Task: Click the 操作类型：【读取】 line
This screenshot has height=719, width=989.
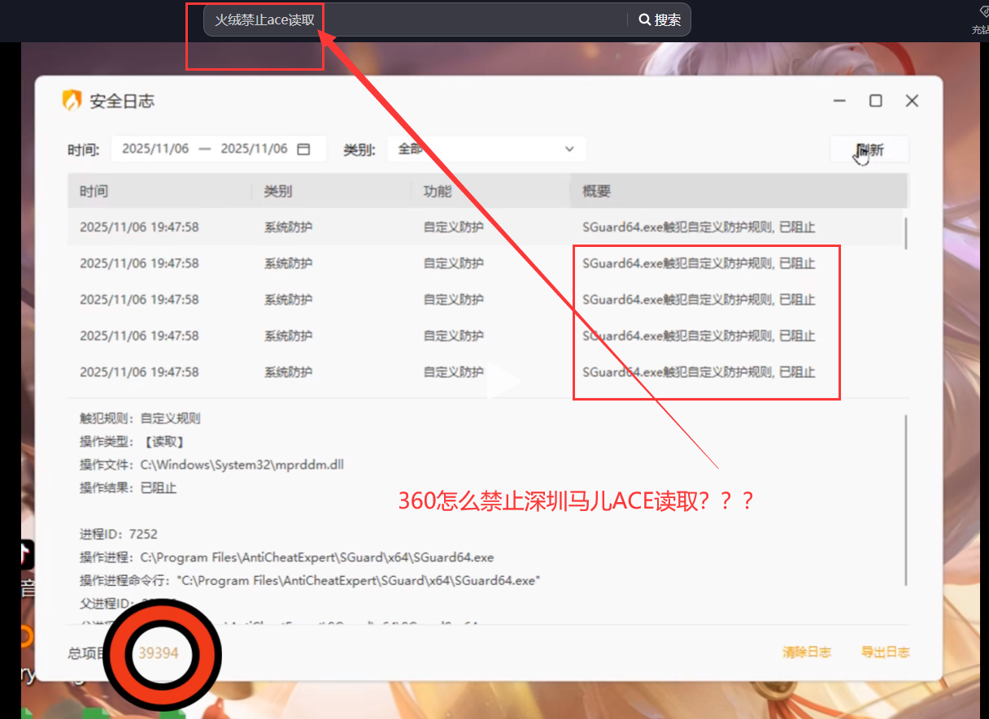Action: 133,442
